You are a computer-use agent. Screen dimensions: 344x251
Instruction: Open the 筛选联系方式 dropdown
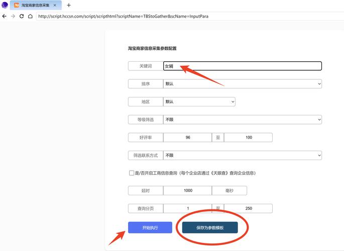[x=243, y=156]
